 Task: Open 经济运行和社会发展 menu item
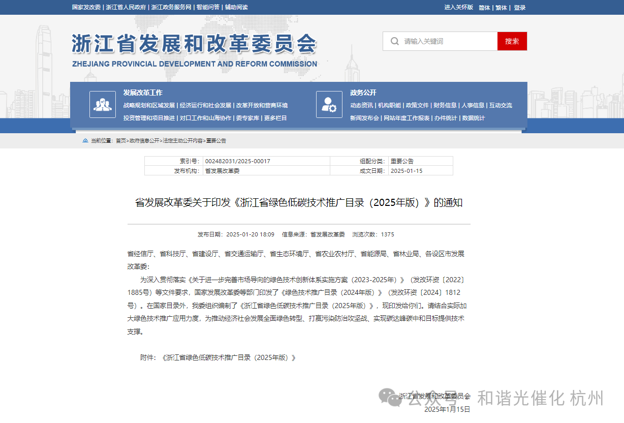point(205,105)
